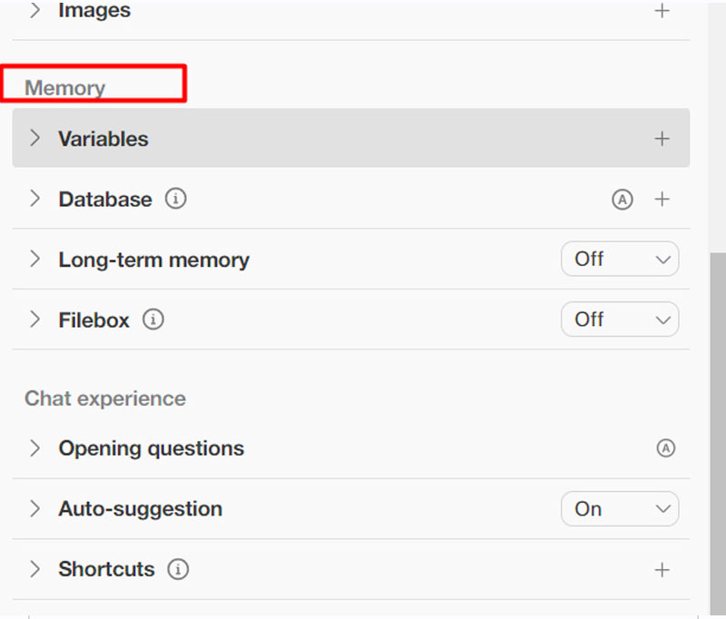Expand the Filebox section chevron
The height and width of the screenshot is (619, 726).
pyautogui.click(x=35, y=319)
